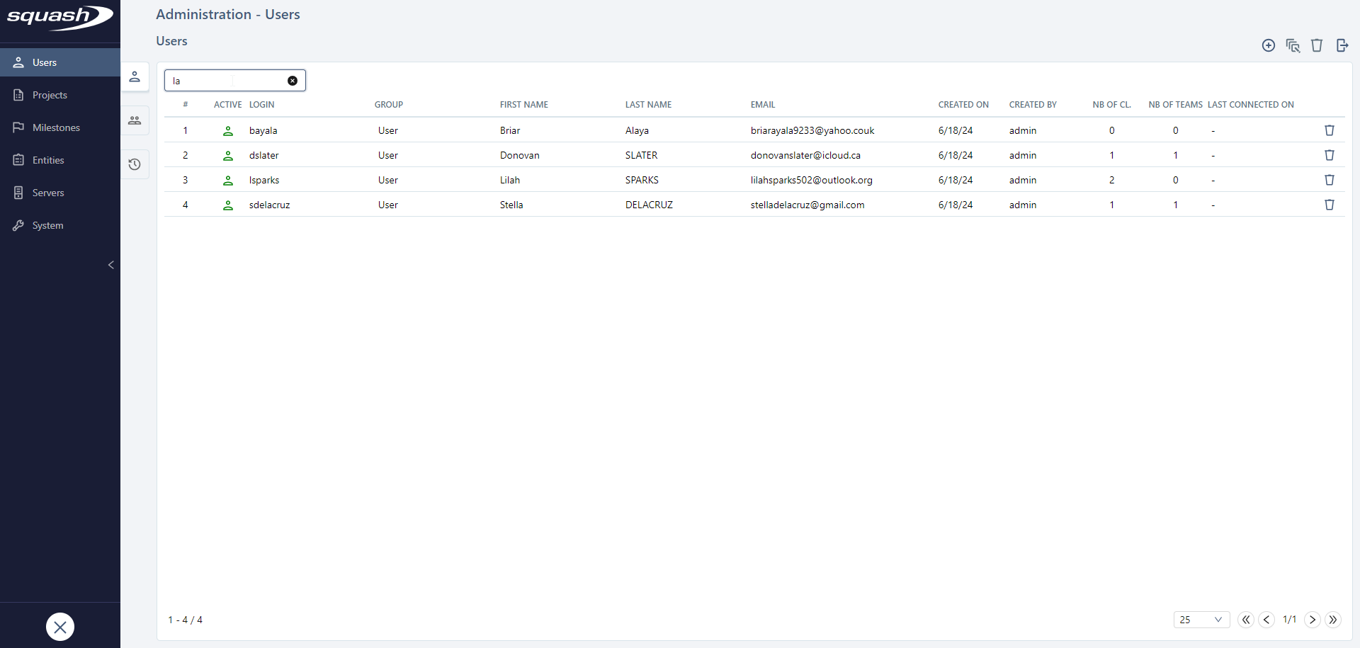Open the user details side panel icon
Viewport: 1360px width, 648px height.
(135, 76)
